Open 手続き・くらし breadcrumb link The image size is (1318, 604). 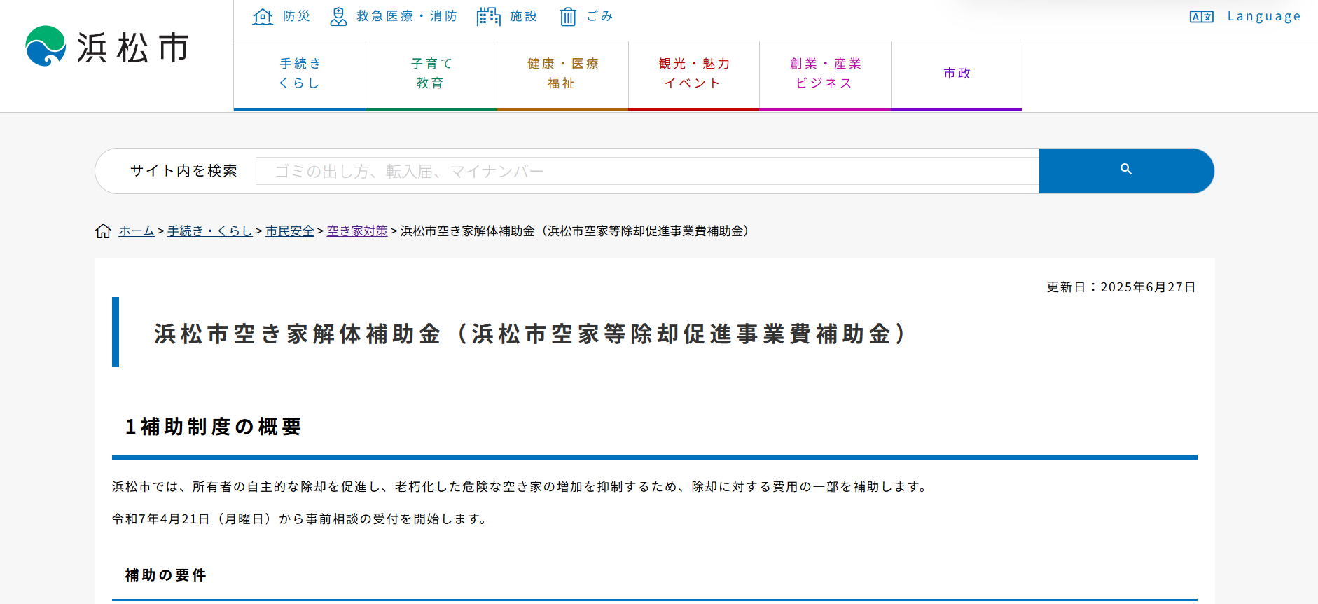(209, 231)
